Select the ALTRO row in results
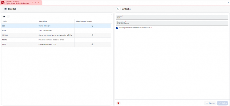The image size is (230, 106). pyautogui.click(x=56, y=31)
